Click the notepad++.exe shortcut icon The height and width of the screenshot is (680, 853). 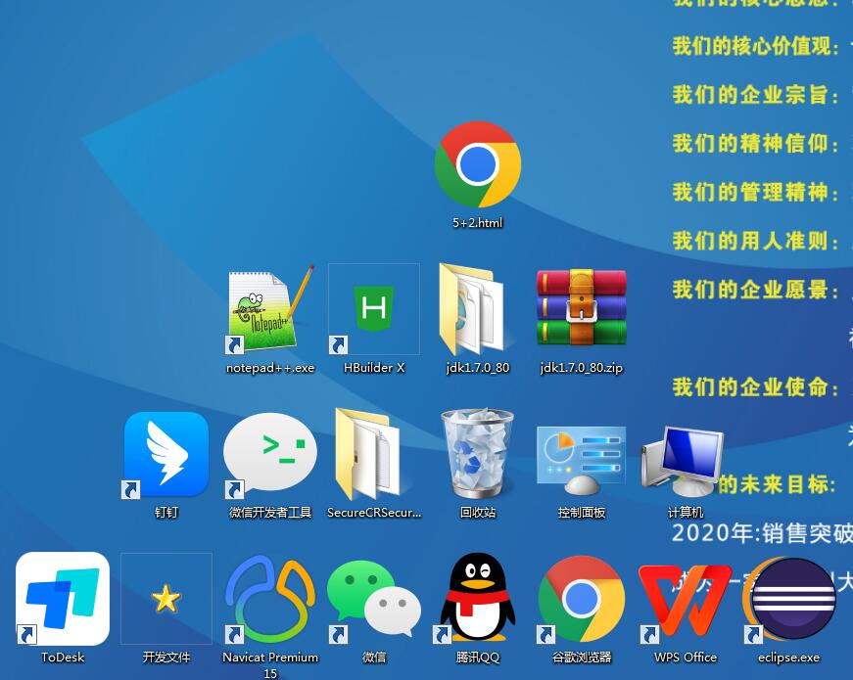pyautogui.click(x=269, y=309)
